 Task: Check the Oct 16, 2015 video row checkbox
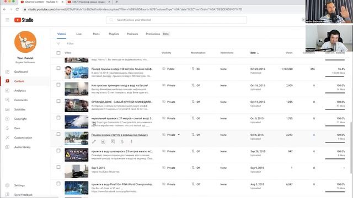pos(58,85)
